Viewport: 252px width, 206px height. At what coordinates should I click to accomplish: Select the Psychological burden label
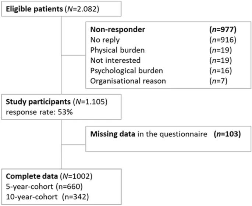[x=121, y=70]
